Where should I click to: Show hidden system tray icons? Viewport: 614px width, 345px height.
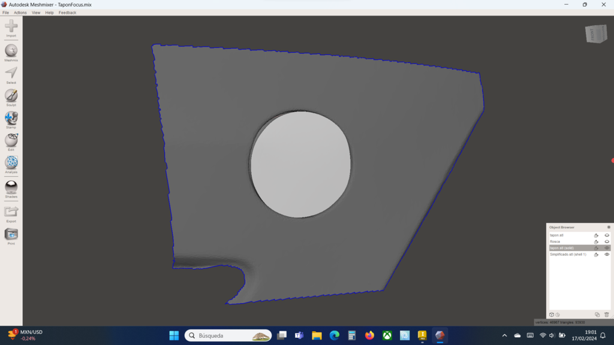click(x=504, y=335)
